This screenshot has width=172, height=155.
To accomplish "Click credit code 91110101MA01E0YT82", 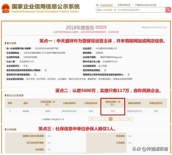I will [x=47, y=48].
